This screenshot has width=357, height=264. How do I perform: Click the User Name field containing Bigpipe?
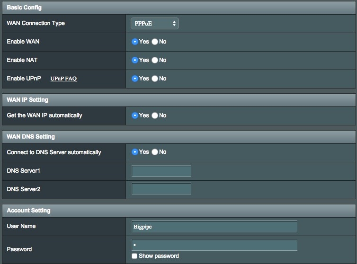(x=214, y=227)
